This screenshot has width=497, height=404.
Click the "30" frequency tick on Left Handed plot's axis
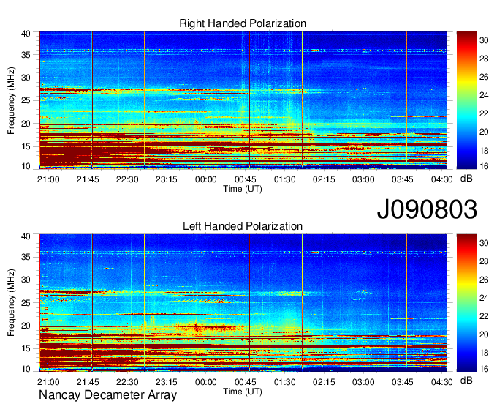[x=26, y=280]
